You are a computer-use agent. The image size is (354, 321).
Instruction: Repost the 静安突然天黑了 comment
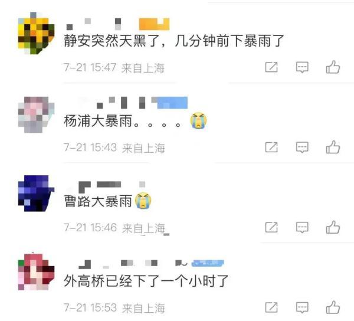tap(271, 67)
